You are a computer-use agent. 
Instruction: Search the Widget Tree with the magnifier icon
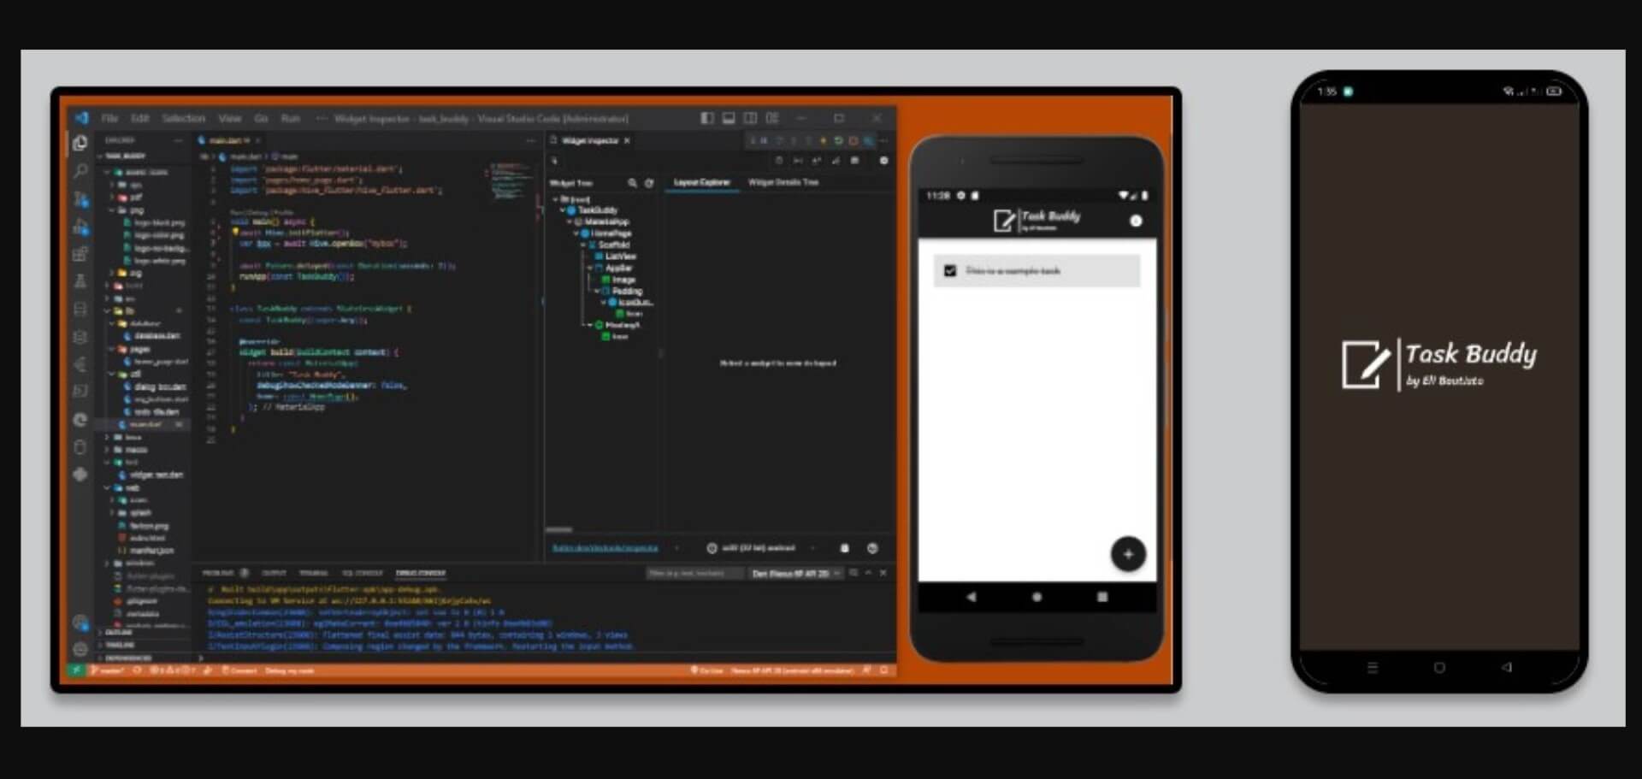pos(633,183)
